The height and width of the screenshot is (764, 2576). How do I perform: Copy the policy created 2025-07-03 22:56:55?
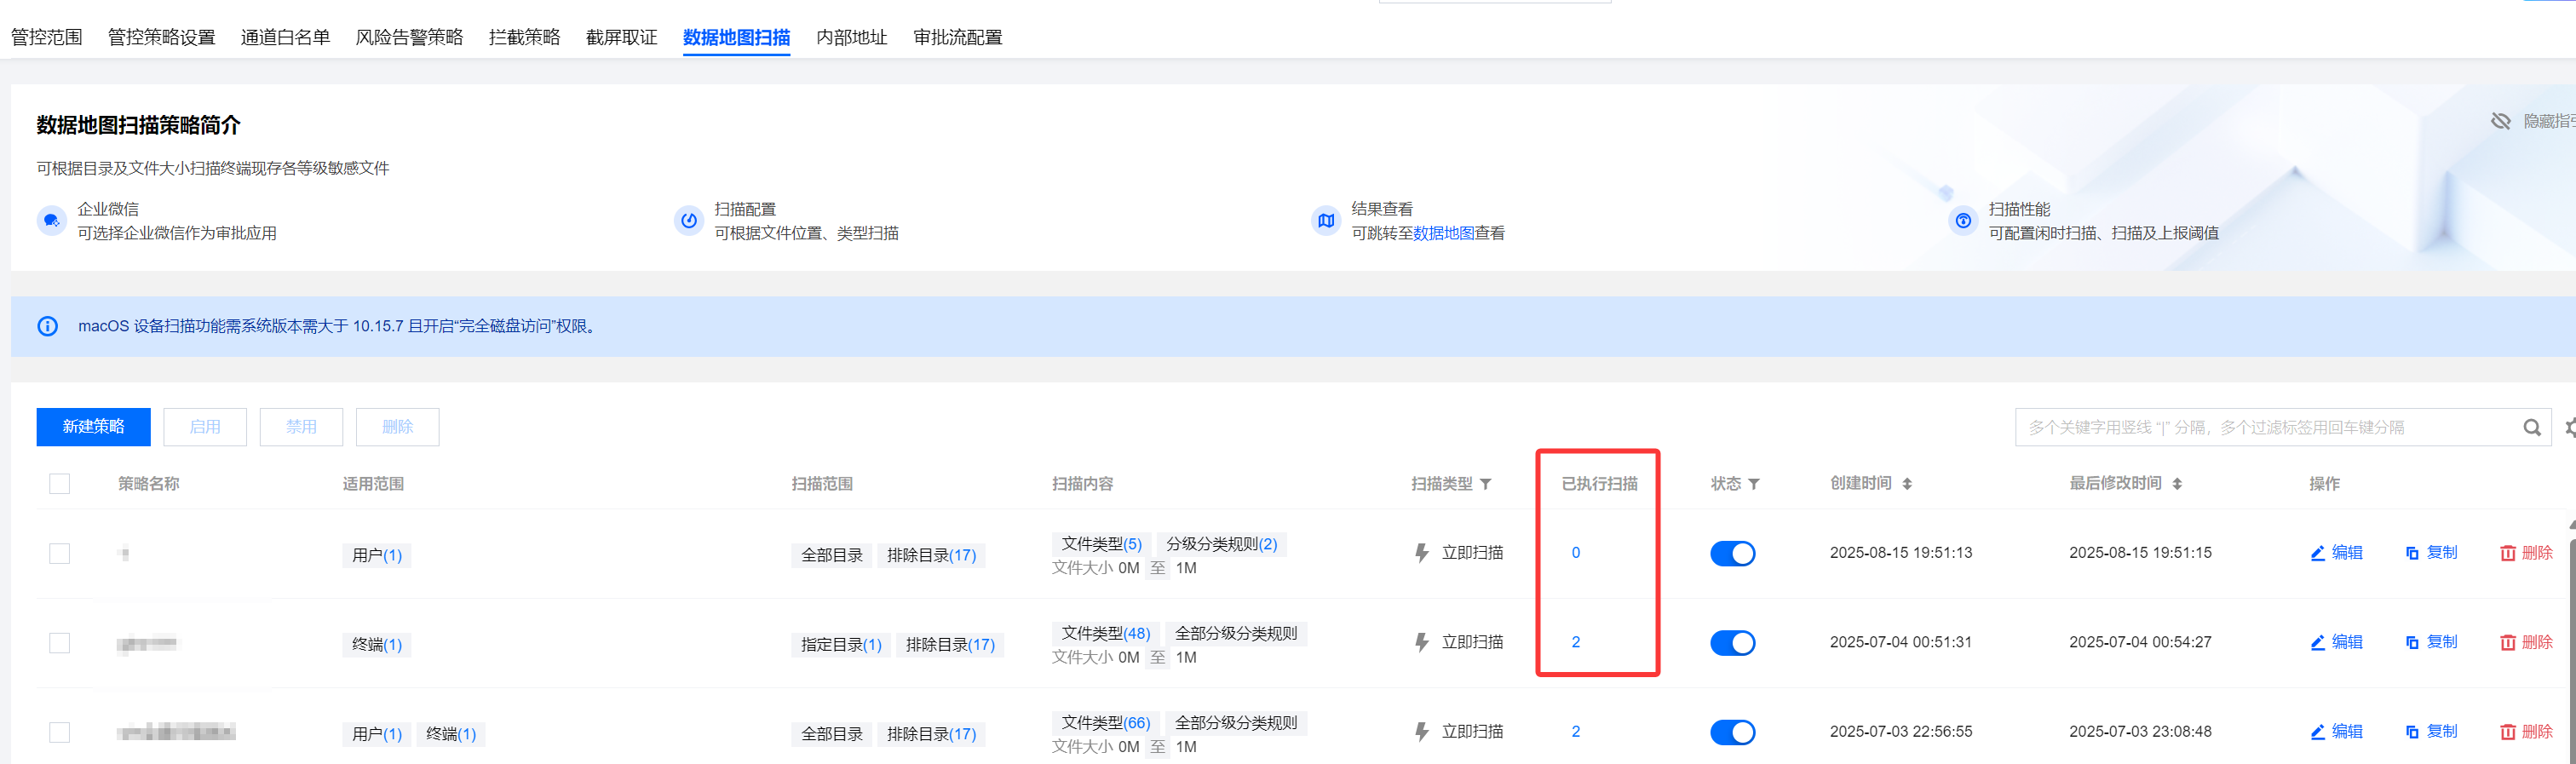2431,732
